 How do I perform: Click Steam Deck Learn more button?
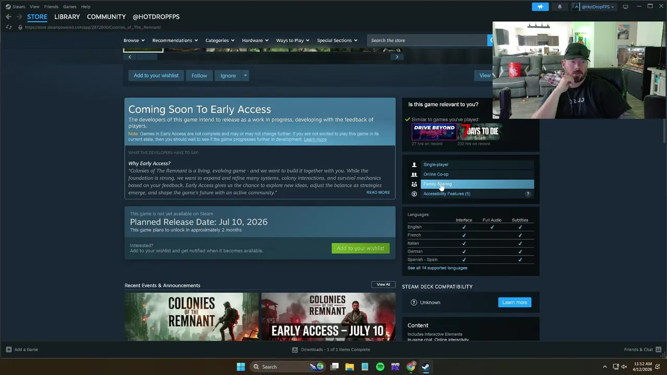(514, 303)
